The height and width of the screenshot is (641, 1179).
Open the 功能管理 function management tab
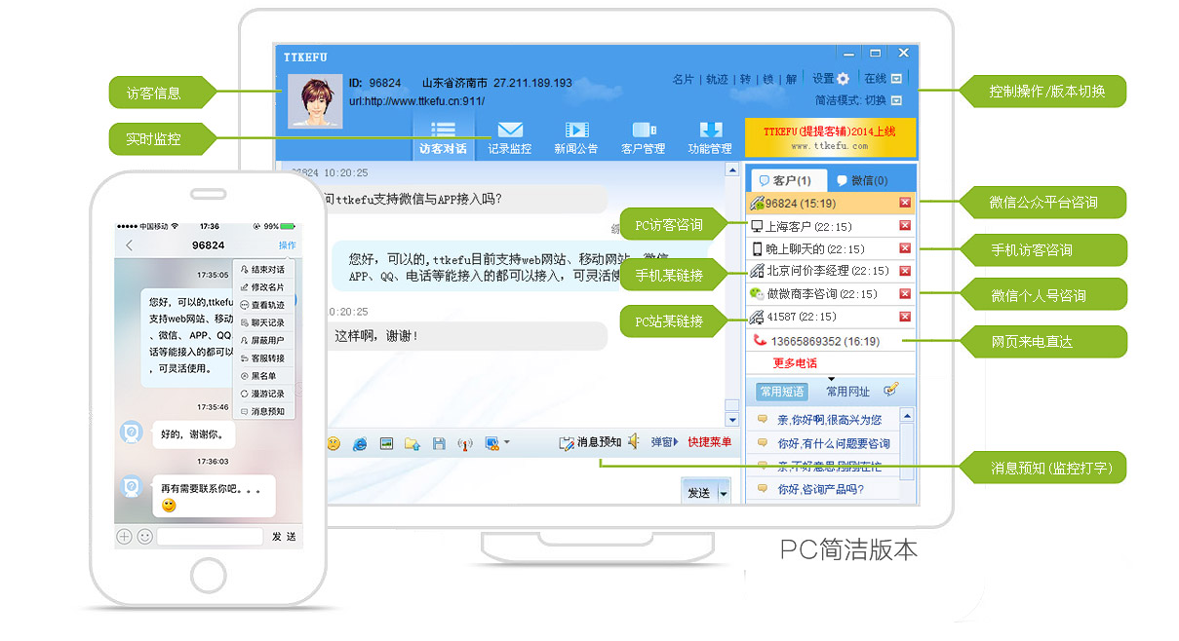coord(710,138)
